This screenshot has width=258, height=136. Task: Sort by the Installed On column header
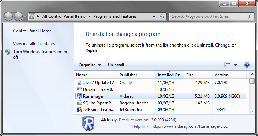tap(170, 75)
